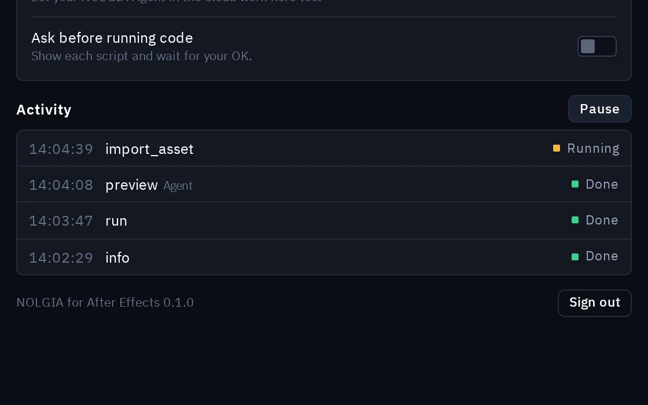Click the green Done dot for preview
Screen dimensions: 648x405
point(575,185)
